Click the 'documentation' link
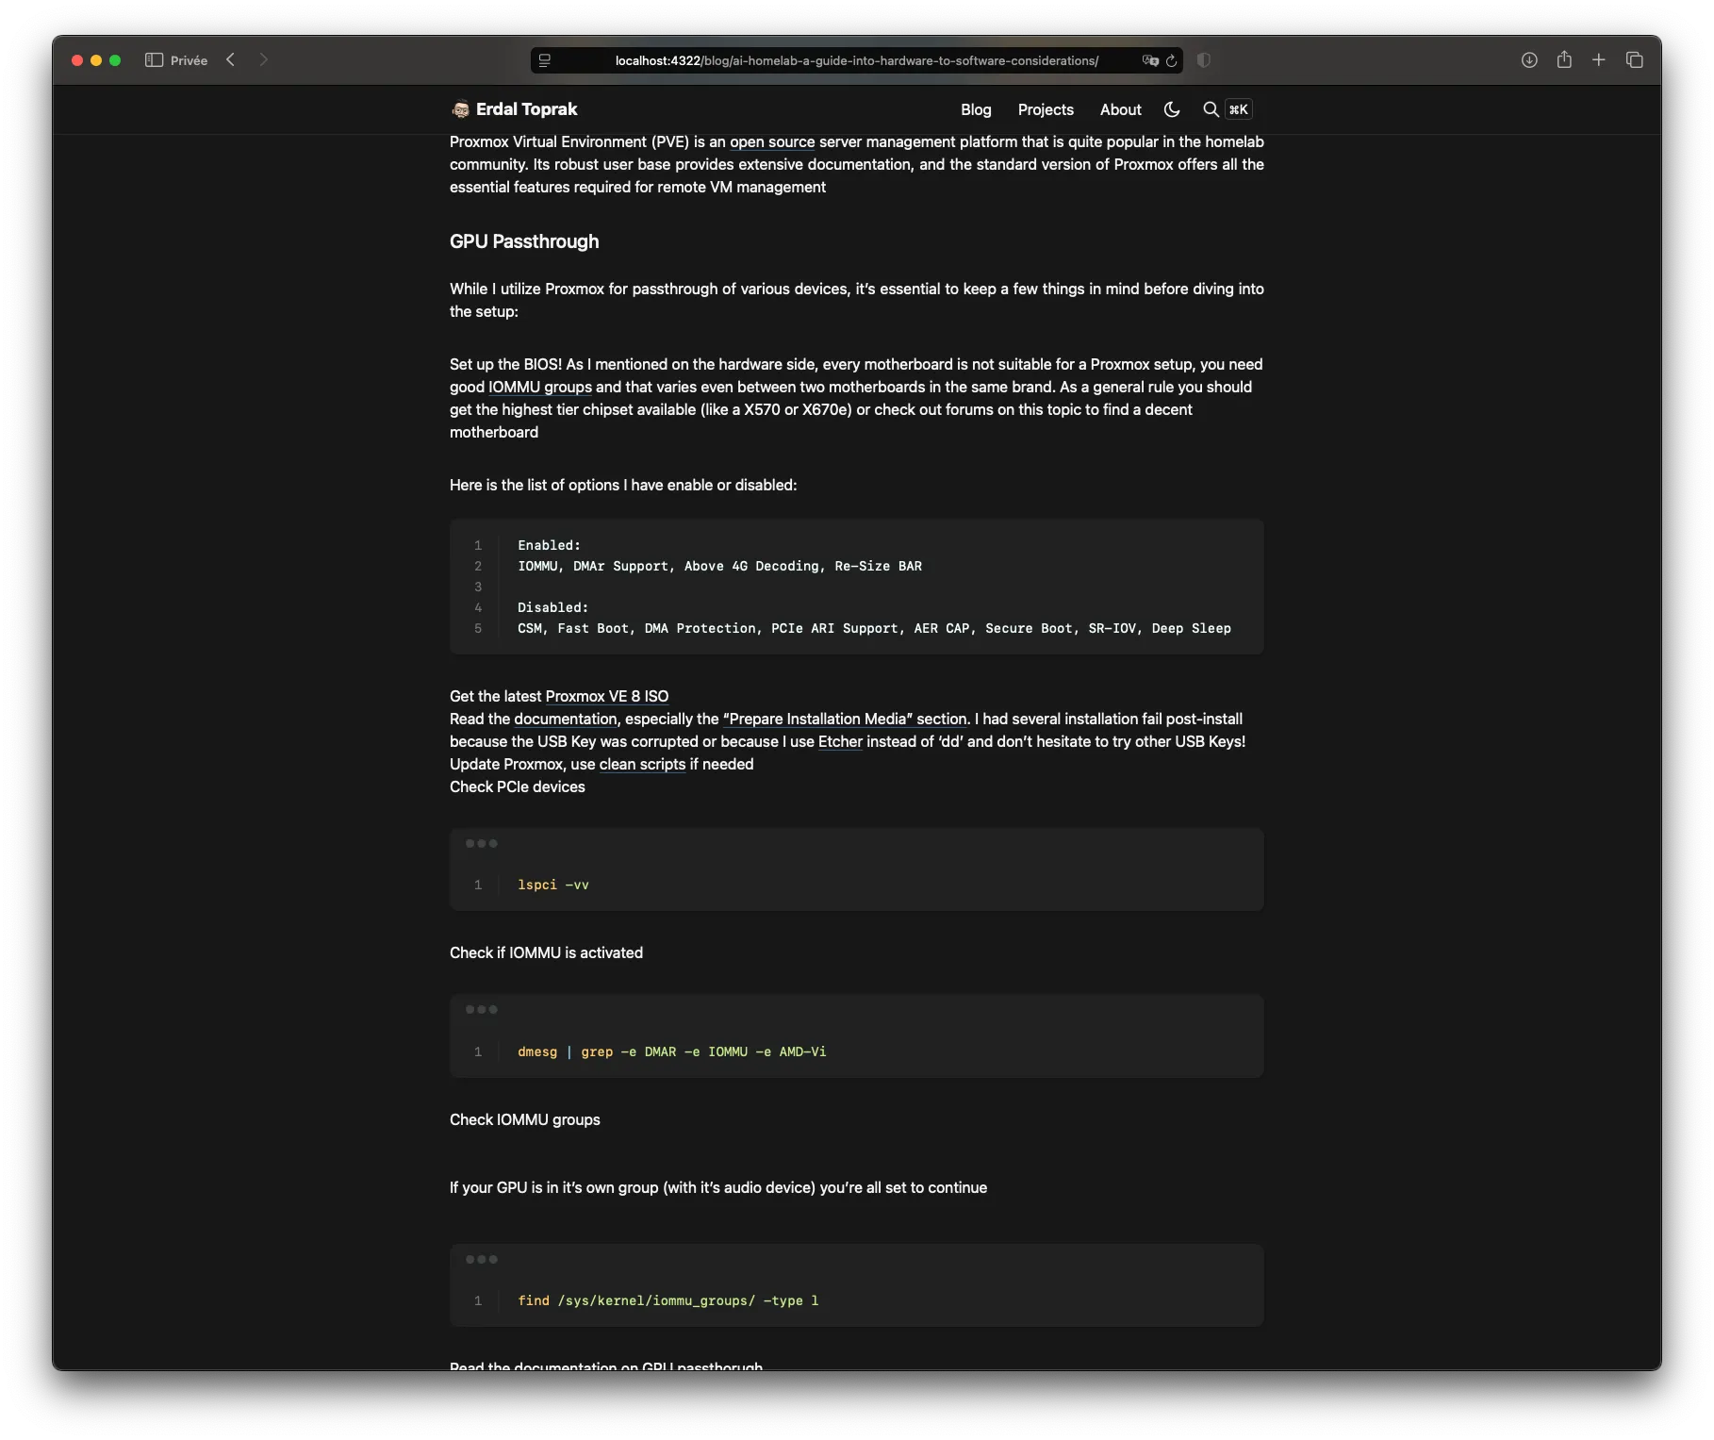Image resolution: width=1714 pixels, height=1440 pixels. pyautogui.click(x=565, y=719)
